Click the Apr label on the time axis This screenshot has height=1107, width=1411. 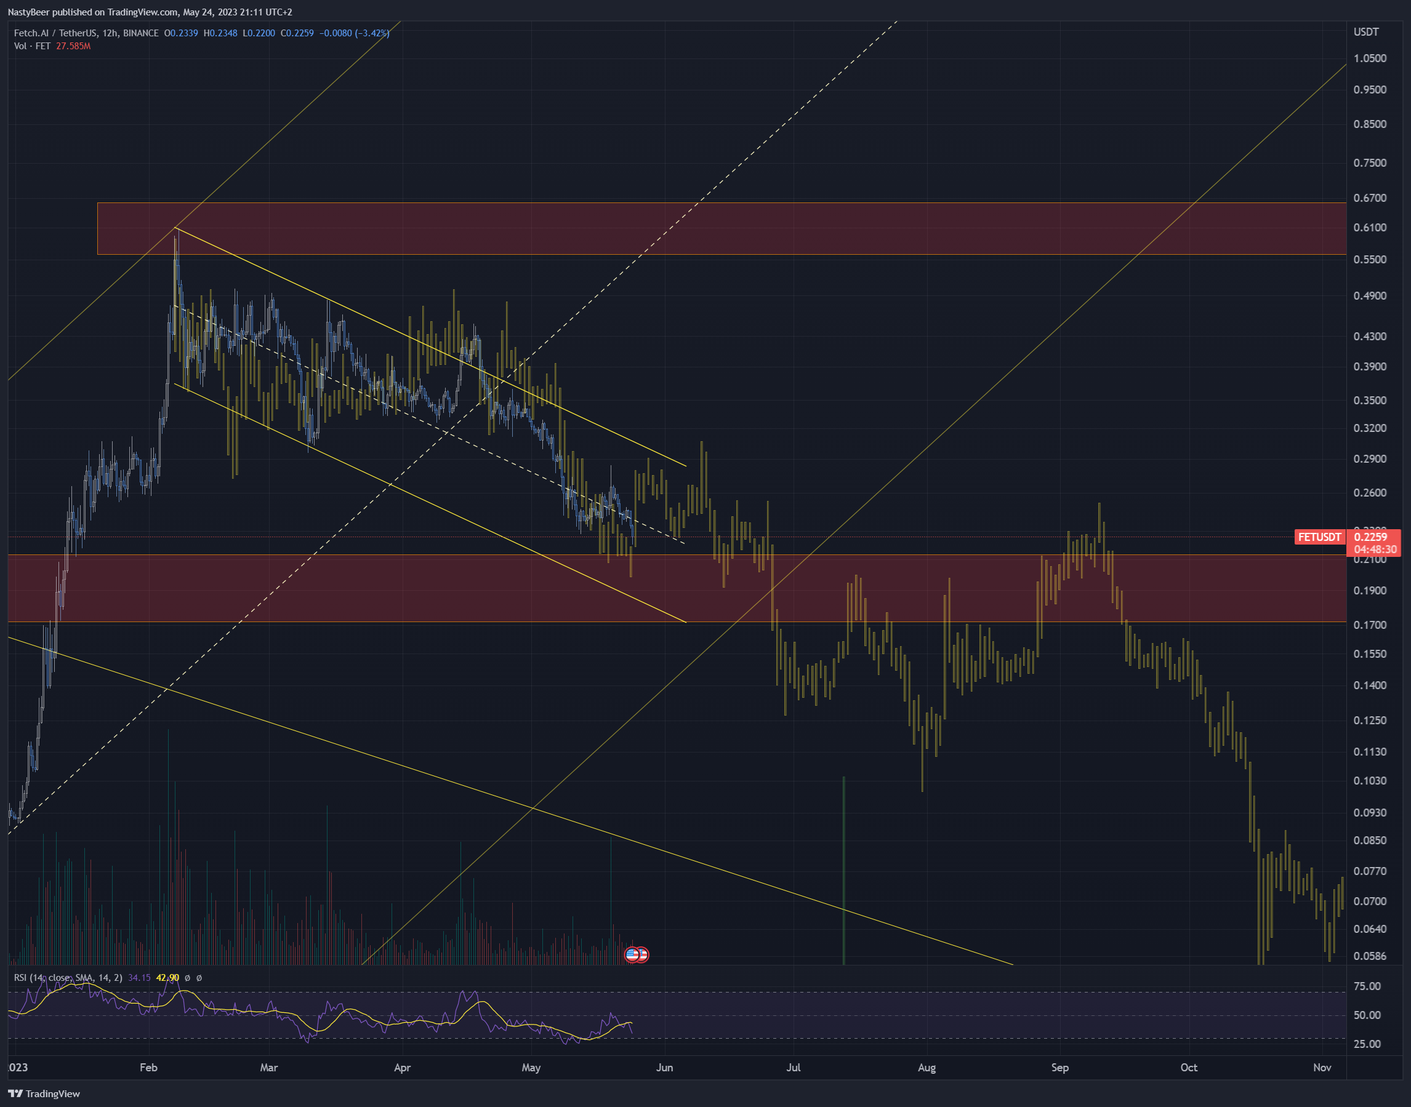coord(402,1068)
